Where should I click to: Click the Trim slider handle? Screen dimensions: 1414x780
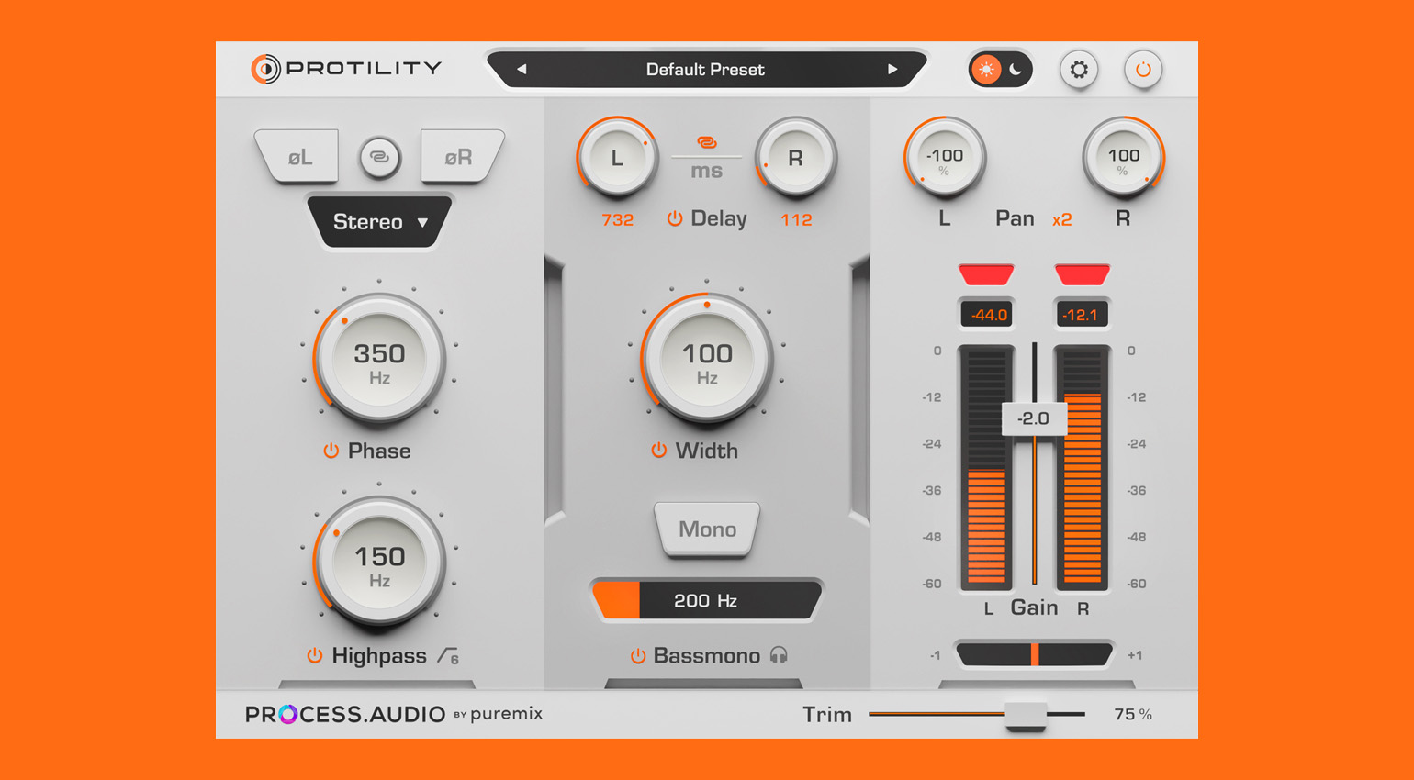1026,714
